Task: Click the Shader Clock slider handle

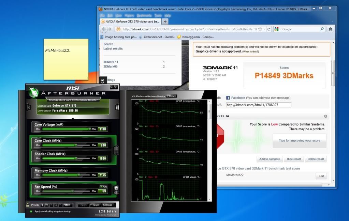Action: (x=76, y=158)
